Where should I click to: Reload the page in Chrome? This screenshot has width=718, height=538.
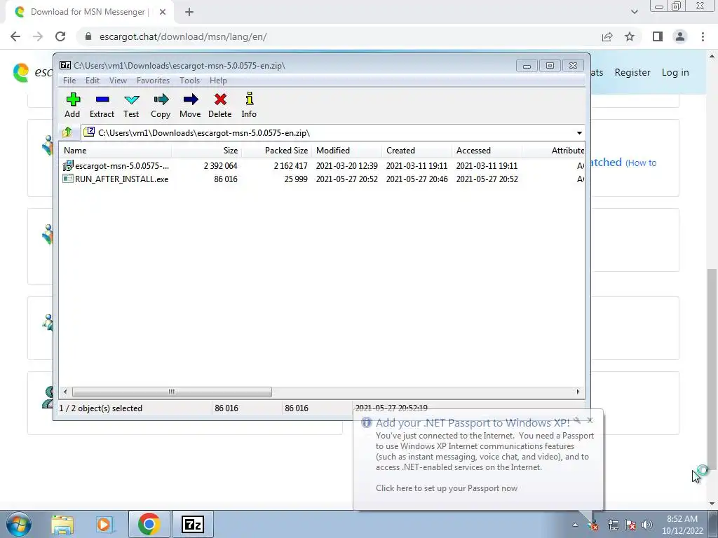coord(60,36)
